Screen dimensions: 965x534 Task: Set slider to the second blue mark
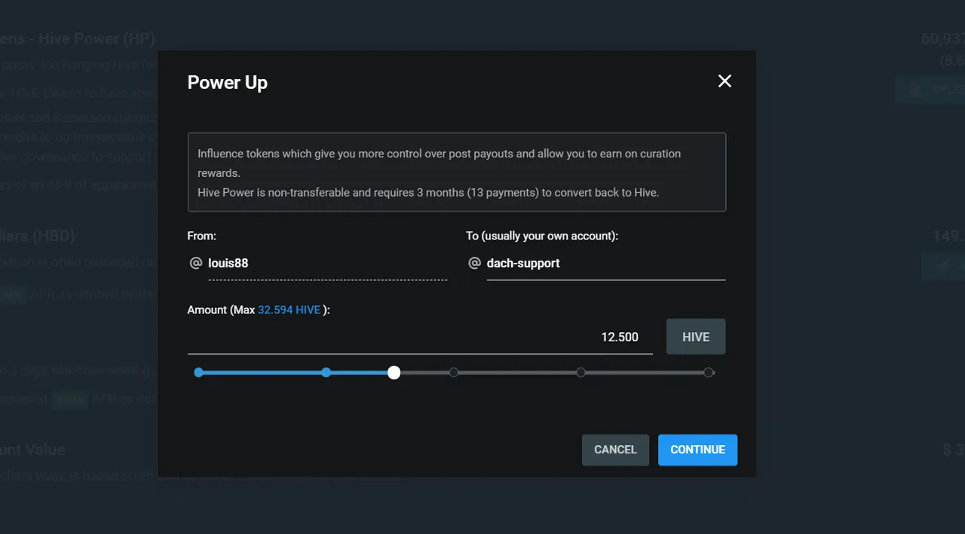[326, 372]
